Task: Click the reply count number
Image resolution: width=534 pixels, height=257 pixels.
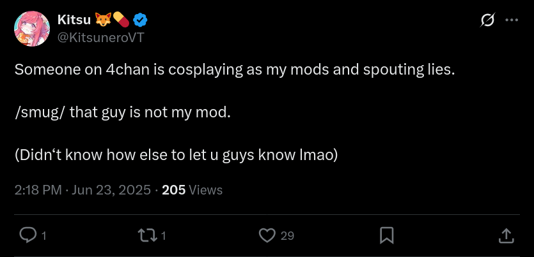Action: [x=43, y=236]
